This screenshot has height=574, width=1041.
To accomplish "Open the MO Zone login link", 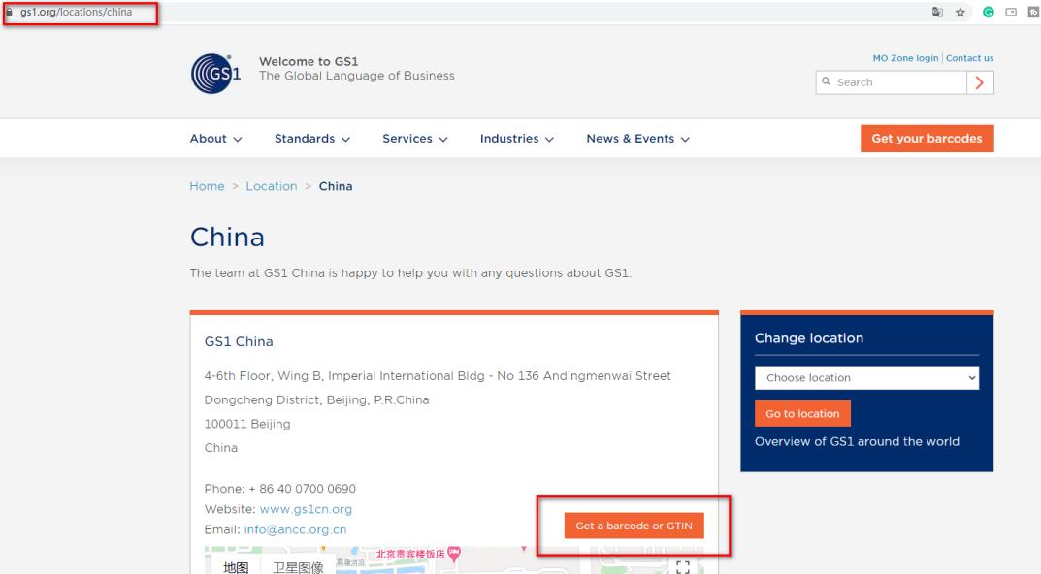I will [905, 58].
